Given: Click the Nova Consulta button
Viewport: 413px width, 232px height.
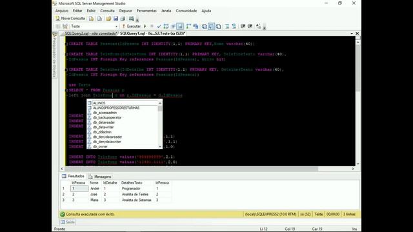Looking at the screenshot, I should pyautogui.click(x=70, y=19).
